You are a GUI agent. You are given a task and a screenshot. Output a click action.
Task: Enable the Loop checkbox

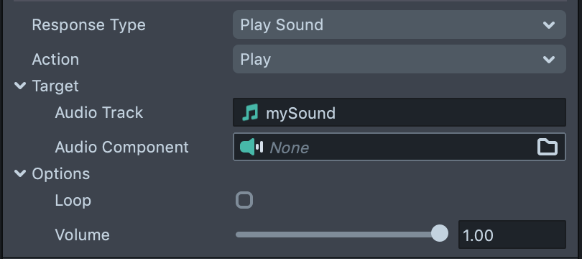(244, 200)
